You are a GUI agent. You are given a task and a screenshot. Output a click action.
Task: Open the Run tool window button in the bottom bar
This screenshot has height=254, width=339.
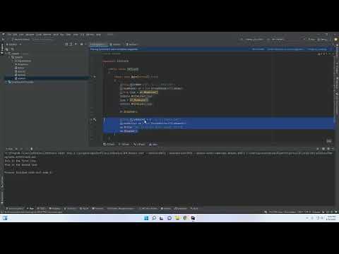pyautogui.click(x=30, y=208)
